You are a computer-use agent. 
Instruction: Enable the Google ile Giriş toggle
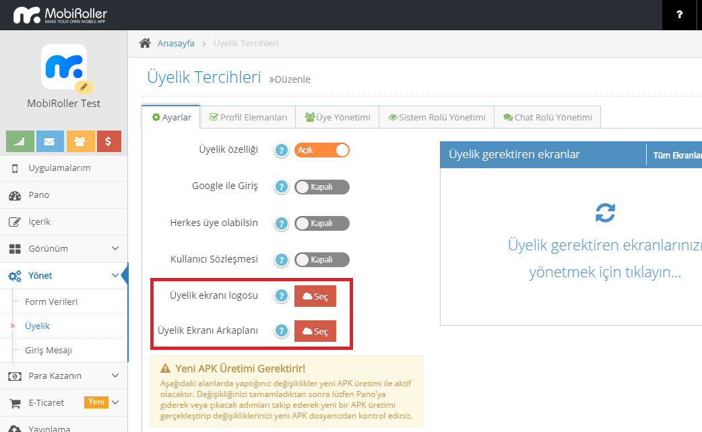[322, 187]
